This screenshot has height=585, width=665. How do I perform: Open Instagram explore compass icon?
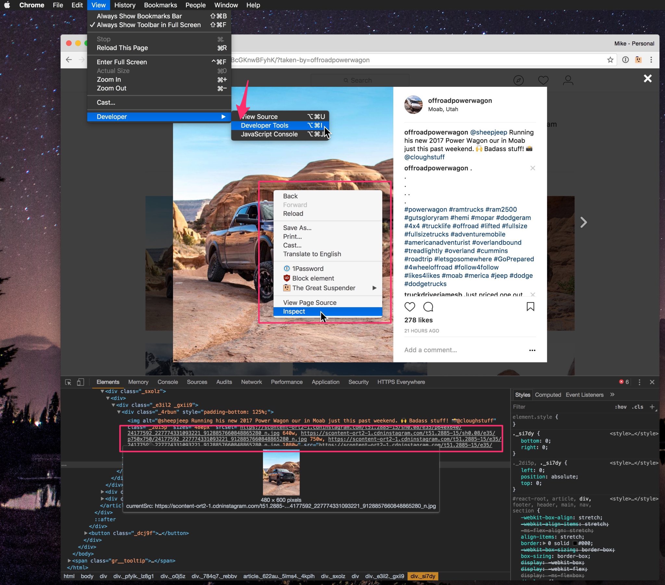(518, 80)
